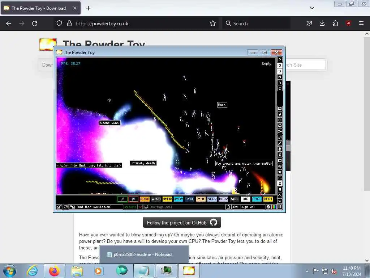Select the VAC tool
The image size is (370, 278).
pyautogui.click(x=234, y=199)
